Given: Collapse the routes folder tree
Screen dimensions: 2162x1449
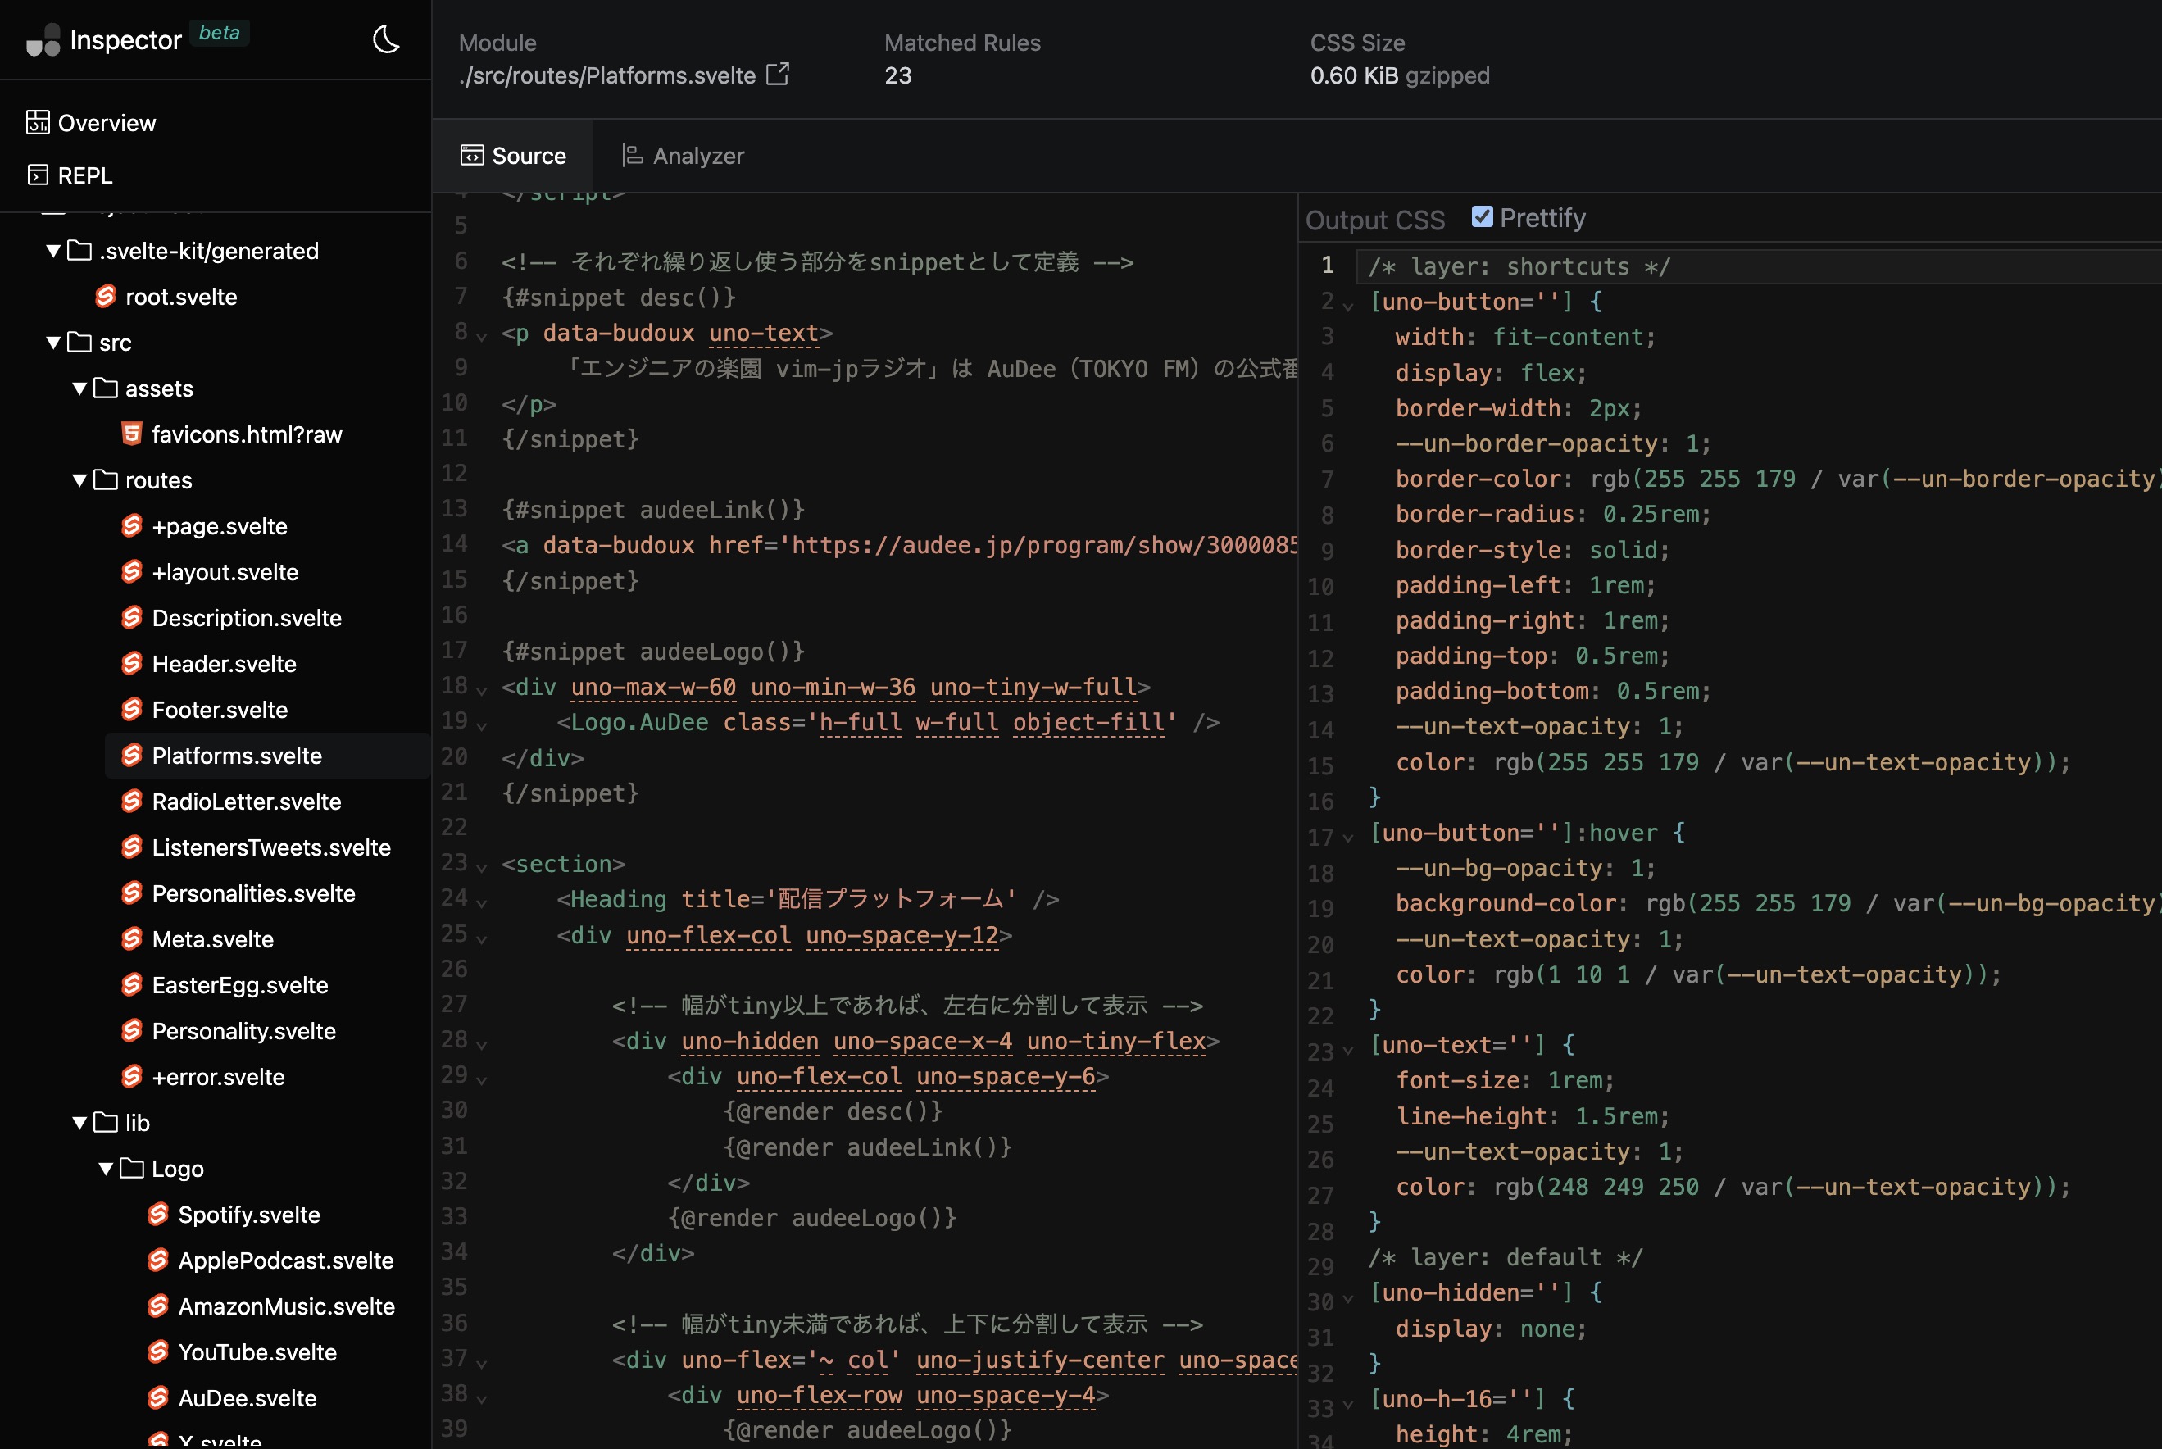Looking at the screenshot, I should click(79, 479).
